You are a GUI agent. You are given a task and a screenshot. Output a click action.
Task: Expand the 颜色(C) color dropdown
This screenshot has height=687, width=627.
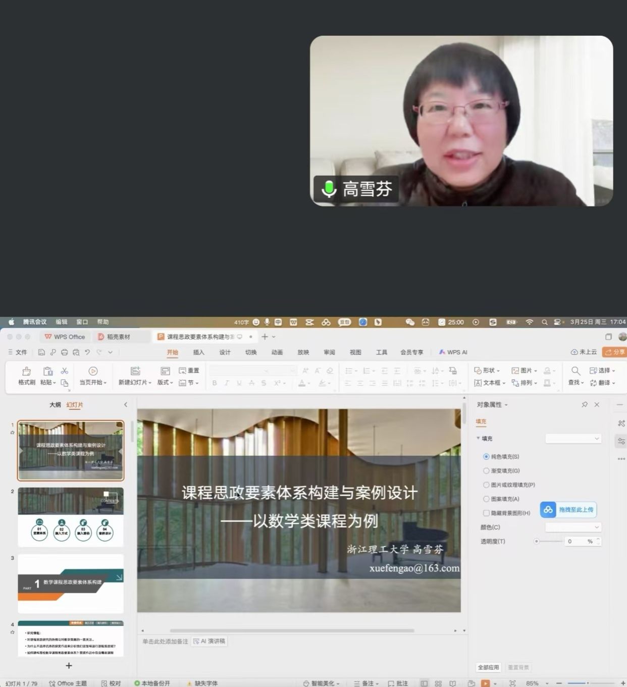coord(573,527)
